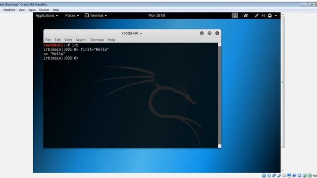Click the root@kali: ~ window title

pos(132,33)
